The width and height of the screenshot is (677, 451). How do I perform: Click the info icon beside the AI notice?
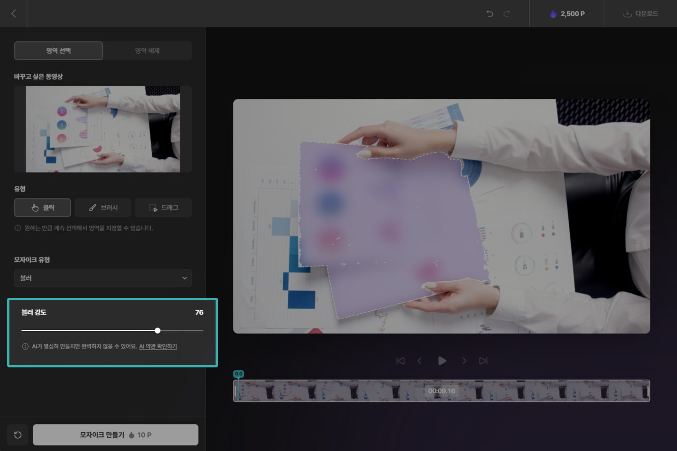pos(25,347)
